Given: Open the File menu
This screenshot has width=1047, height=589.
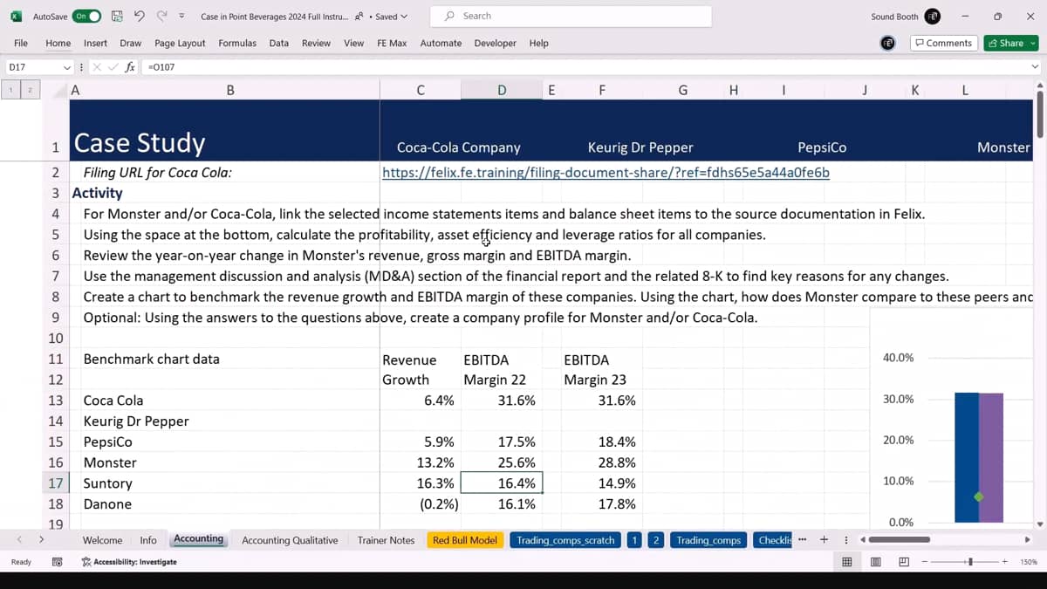Looking at the screenshot, I should coord(21,43).
